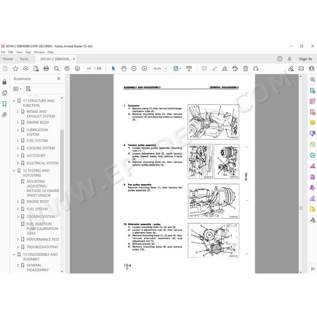Open Bookmarks options dropdown menu
317x317 pixels.
click(17, 89)
